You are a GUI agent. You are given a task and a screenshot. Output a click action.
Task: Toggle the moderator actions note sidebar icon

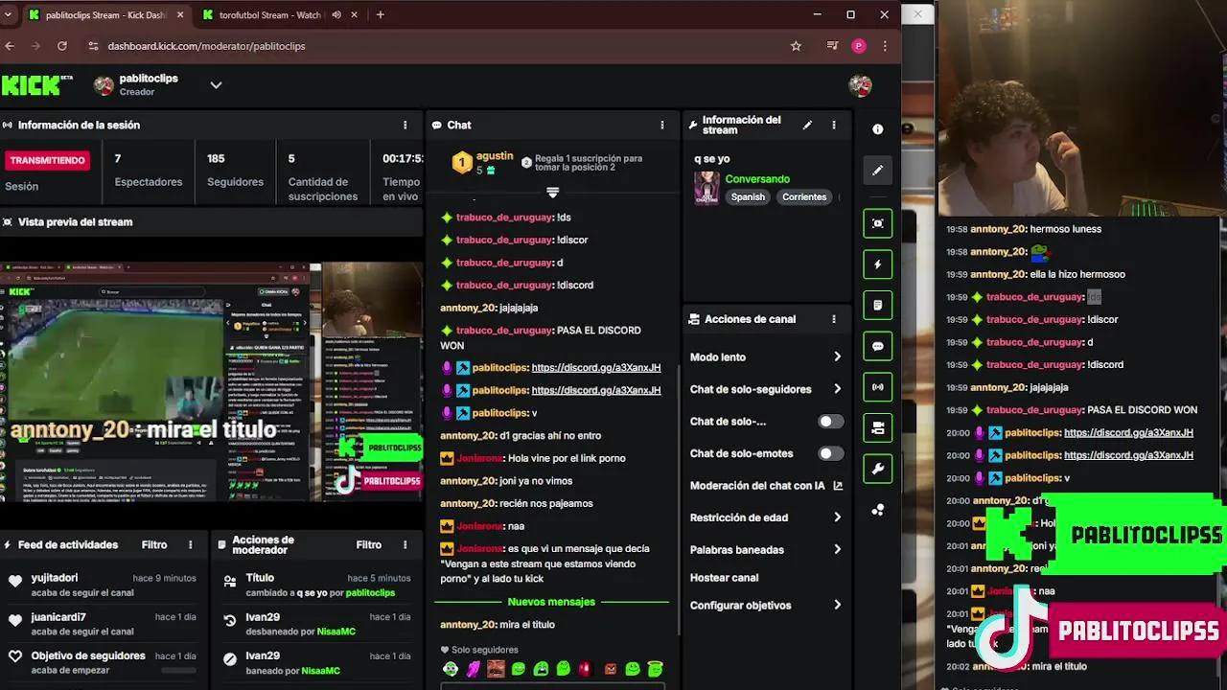tap(877, 306)
